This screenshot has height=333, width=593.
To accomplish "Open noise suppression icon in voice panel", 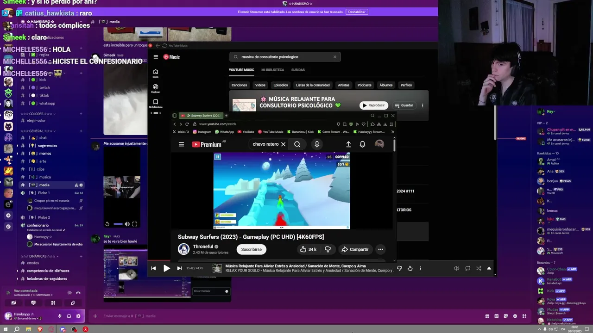I will [70, 292].
